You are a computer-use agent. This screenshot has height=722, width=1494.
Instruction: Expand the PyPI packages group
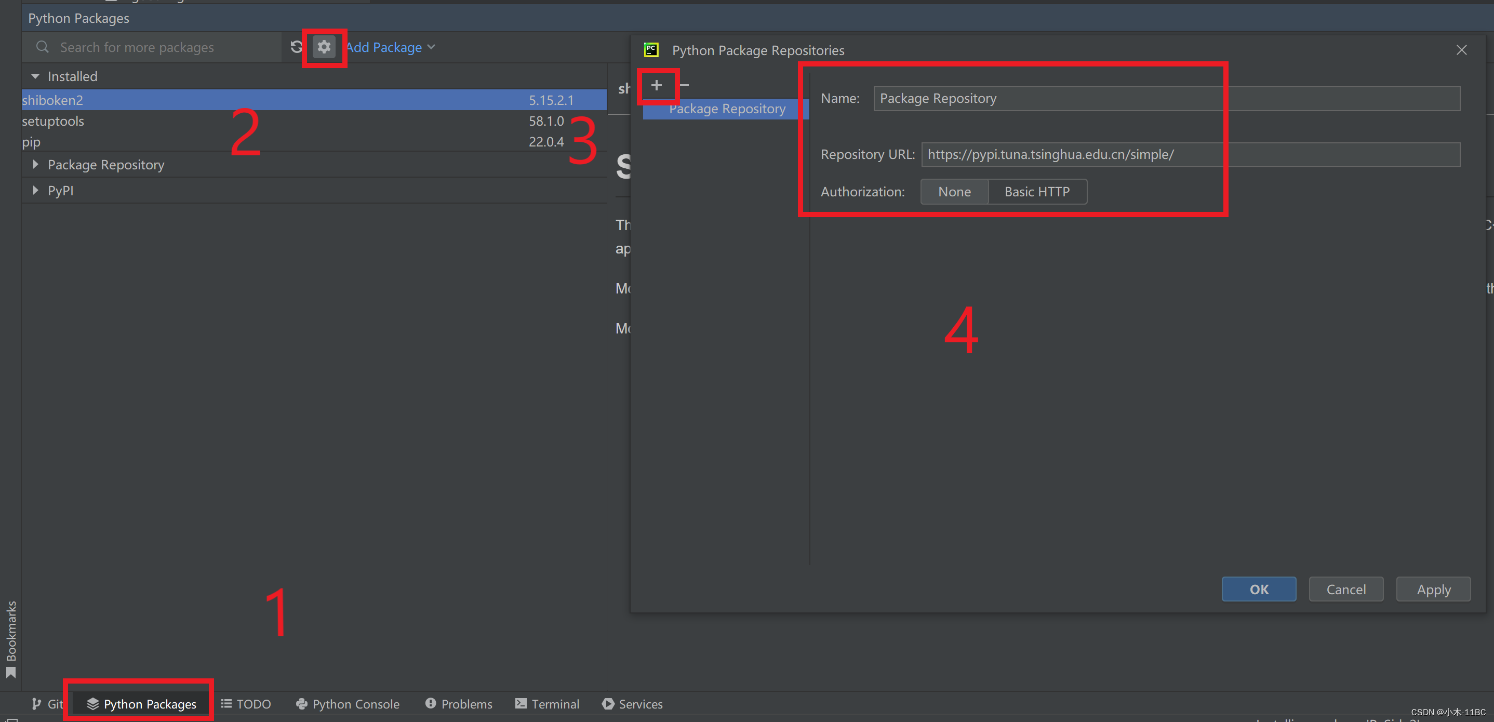pos(35,190)
